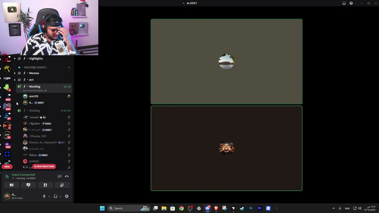Select bottom participant video tile

click(x=227, y=148)
